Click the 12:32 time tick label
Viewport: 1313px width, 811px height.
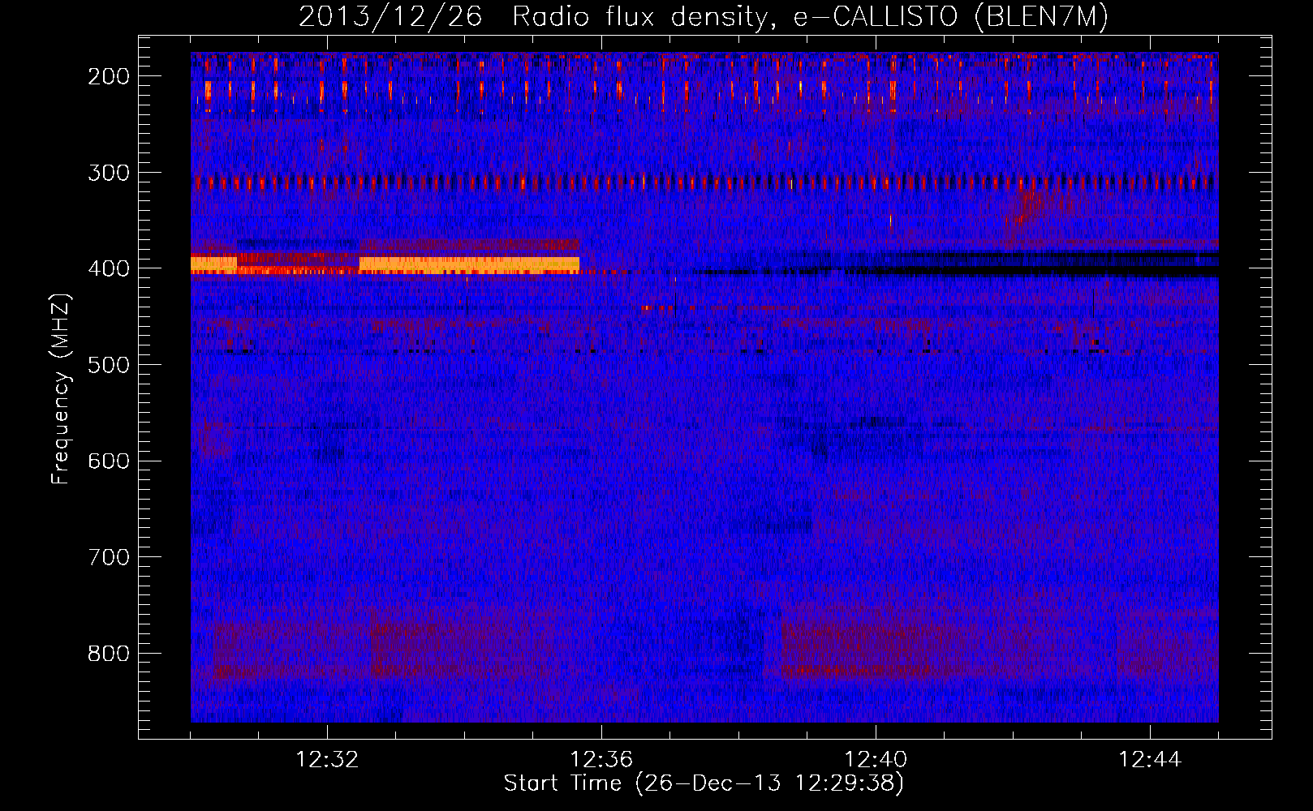(x=327, y=760)
